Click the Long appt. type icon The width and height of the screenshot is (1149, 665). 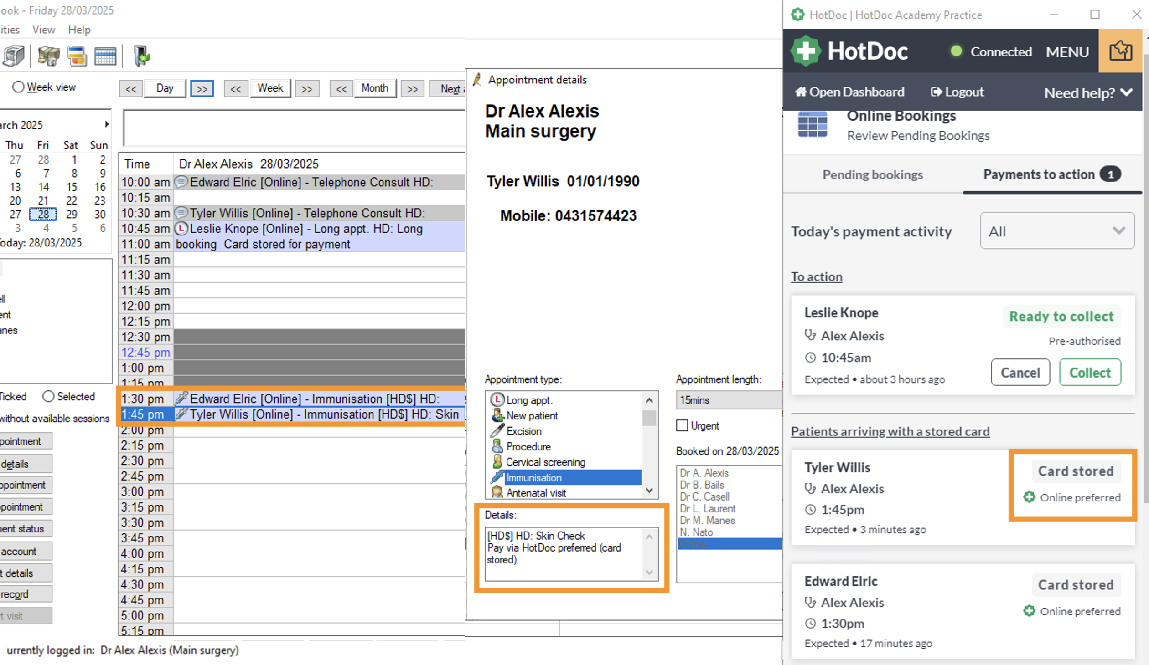(497, 400)
